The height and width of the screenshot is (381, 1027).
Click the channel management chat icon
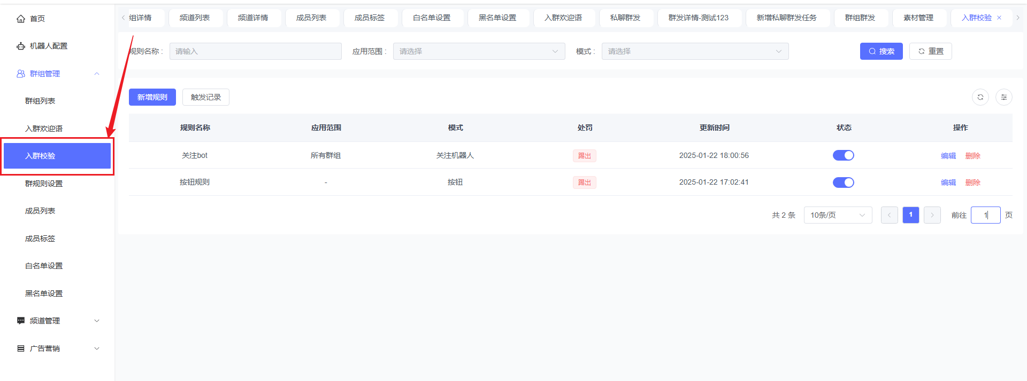pos(21,321)
